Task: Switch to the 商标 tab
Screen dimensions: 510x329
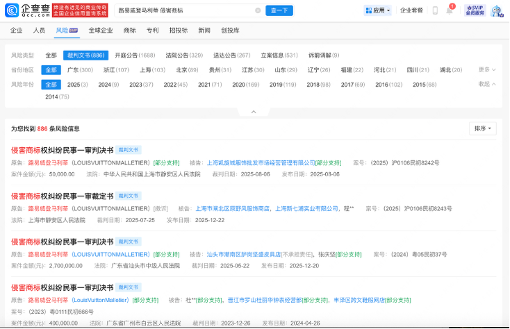Action: [129, 31]
